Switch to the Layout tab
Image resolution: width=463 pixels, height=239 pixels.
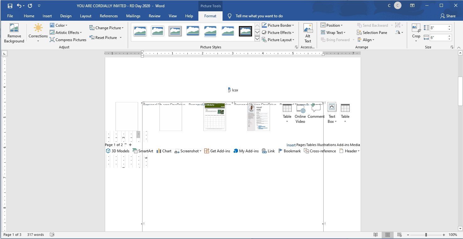86,16
